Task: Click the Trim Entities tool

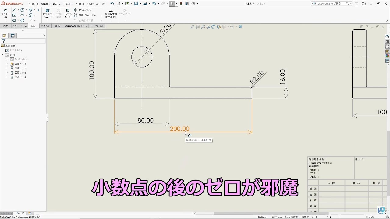Action: pyautogui.click(x=47, y=13)
